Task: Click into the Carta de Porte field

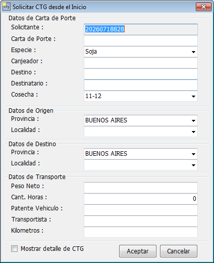Action: (141, 40)
